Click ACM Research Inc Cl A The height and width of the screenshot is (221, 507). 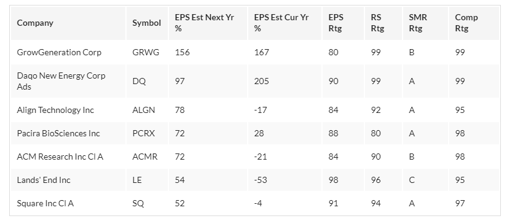(60, 157)
